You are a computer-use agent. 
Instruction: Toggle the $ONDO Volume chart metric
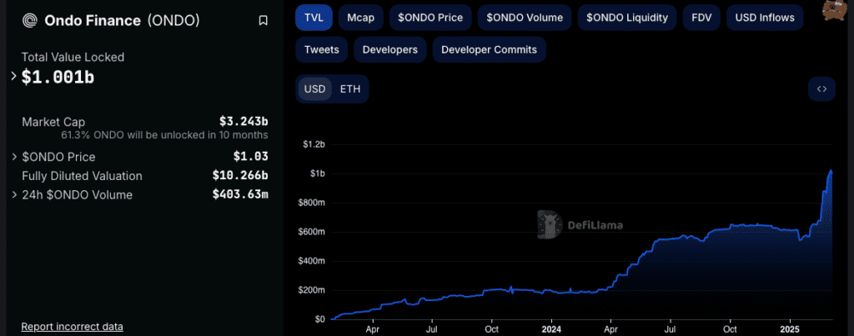(525, 17)
